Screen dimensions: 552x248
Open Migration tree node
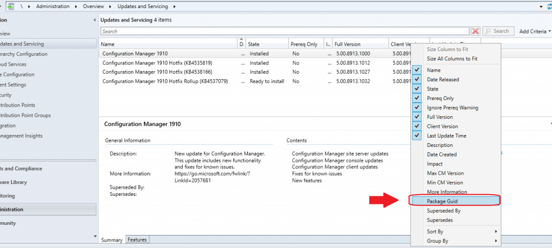click(8, 125)
